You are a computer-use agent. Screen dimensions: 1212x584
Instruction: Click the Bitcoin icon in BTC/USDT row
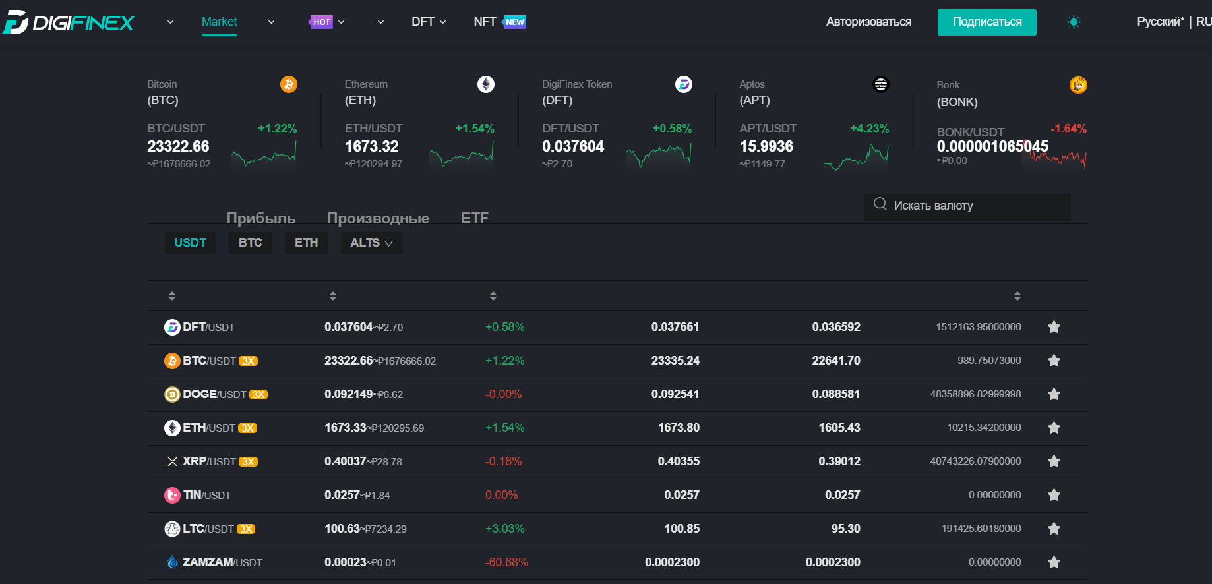click(x=172, y=361)
